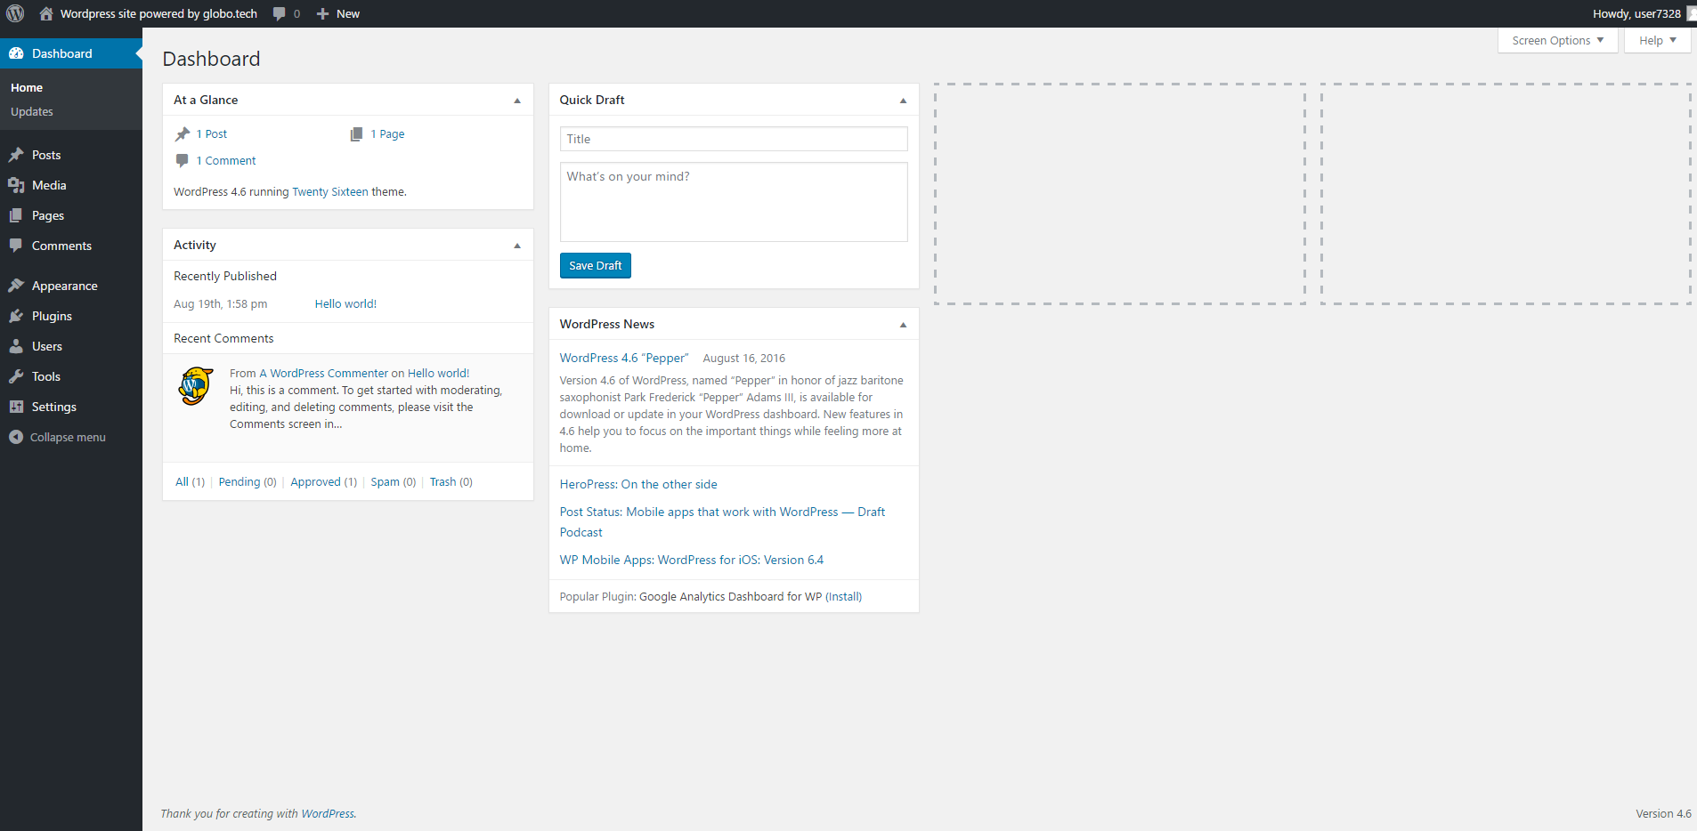Select the Updates submenu item
The image size is (1697, 831).
coord(32,111)
